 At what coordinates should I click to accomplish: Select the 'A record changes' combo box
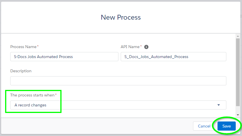118,105
